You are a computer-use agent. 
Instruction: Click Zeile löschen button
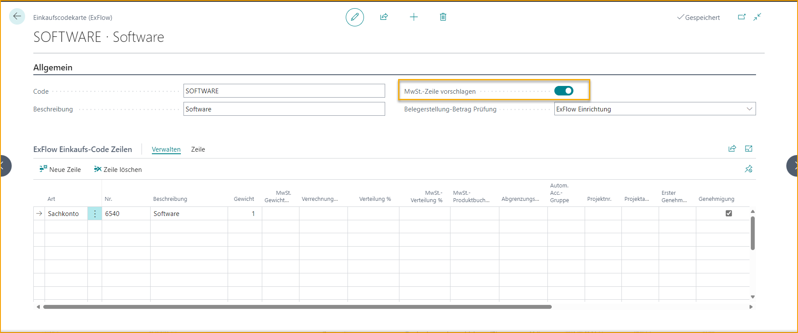click(118, 169)
